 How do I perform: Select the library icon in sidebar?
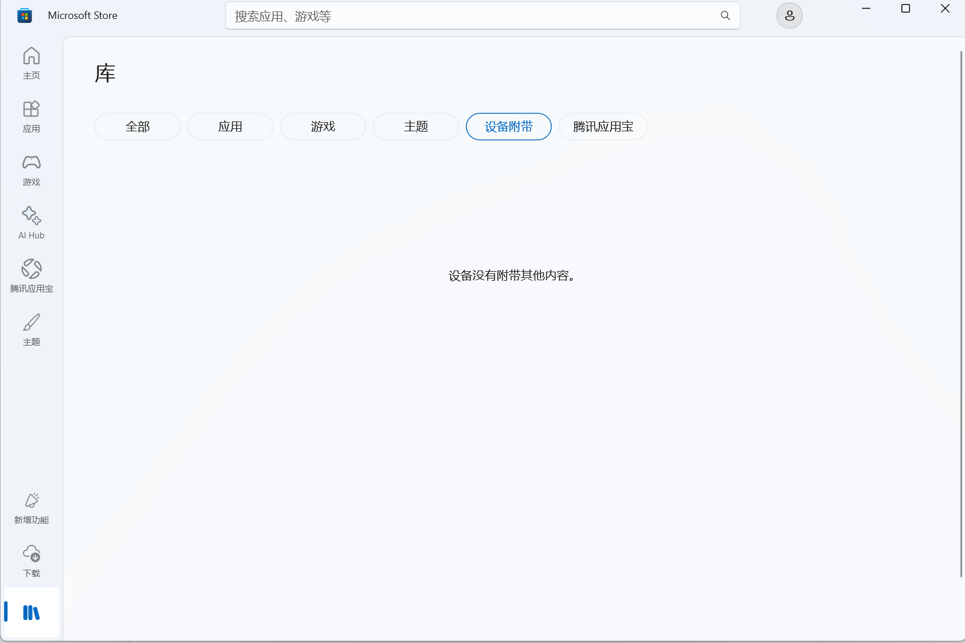pyautogui.click(x=32, y=613)
